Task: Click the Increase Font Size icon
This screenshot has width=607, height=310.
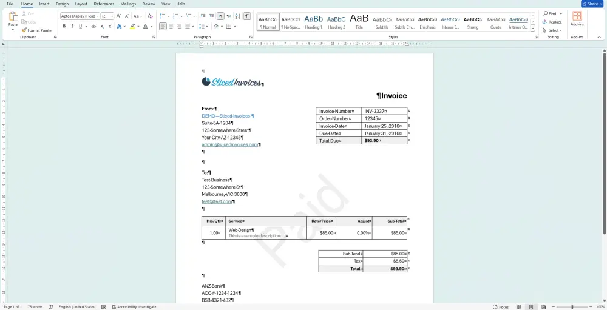Action: click(x=118, y=16)
